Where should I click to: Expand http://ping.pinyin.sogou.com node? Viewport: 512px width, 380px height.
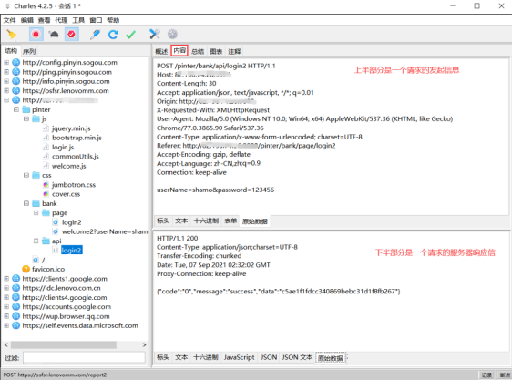point(6,72)
